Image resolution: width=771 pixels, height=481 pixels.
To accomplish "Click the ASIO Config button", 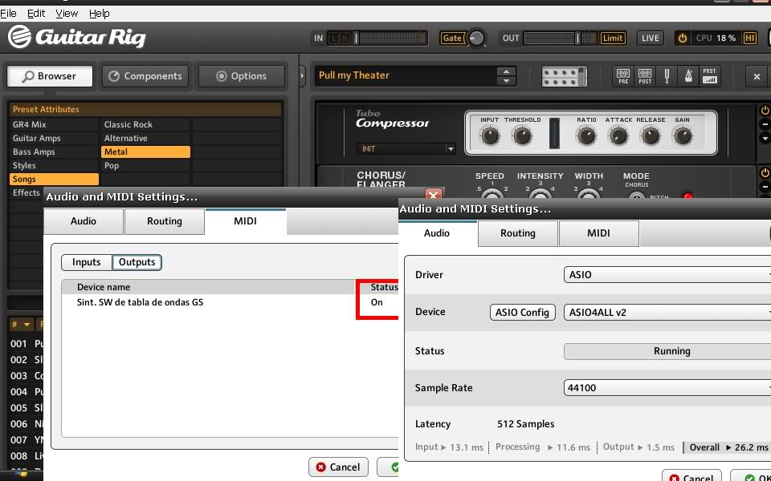I will coord(522,313).
